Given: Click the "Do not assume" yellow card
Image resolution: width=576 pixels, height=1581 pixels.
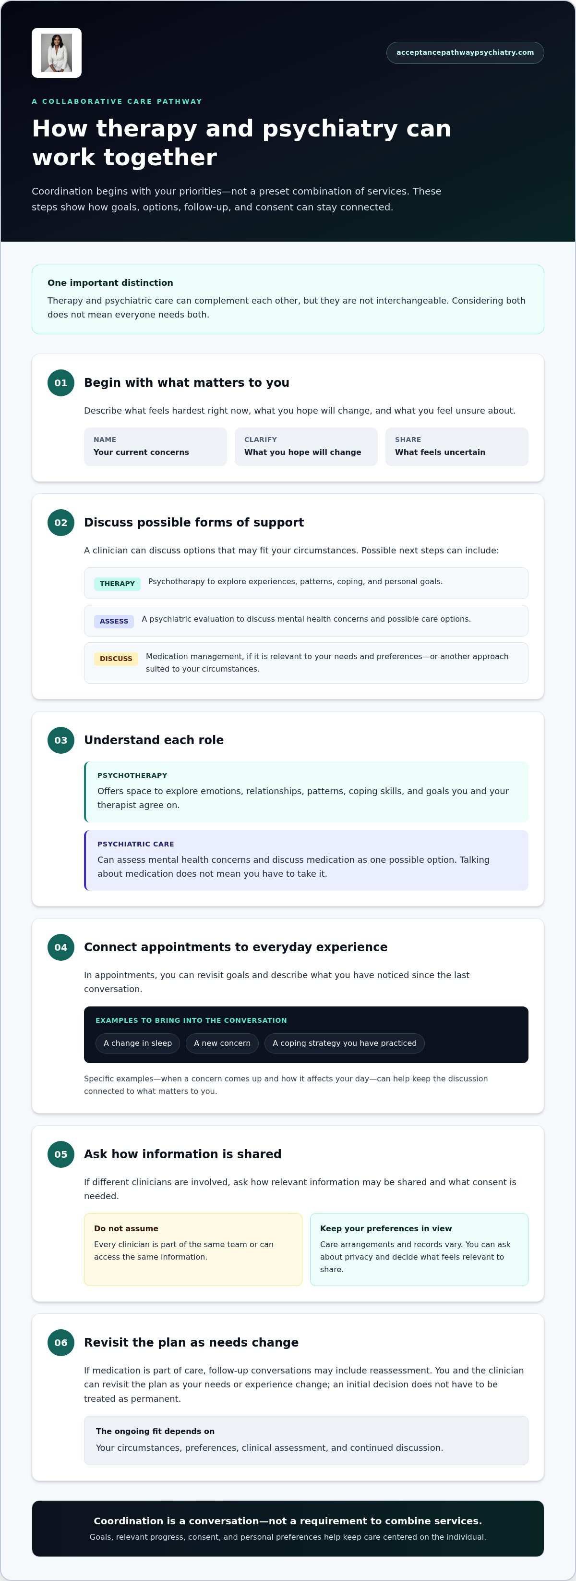Looking at the screenshot, I should pyautogui.click(x=193, y=1249).
